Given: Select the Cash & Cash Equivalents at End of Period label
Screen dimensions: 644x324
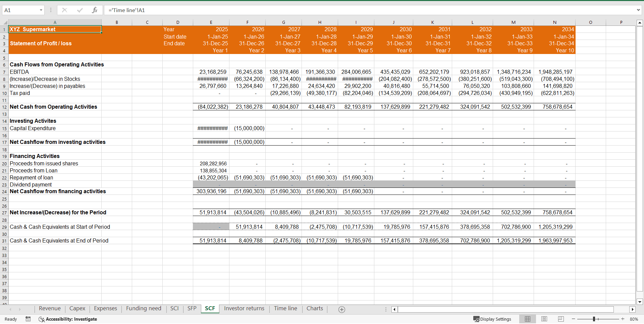Looking at the screenshot, I should [59, 240].
